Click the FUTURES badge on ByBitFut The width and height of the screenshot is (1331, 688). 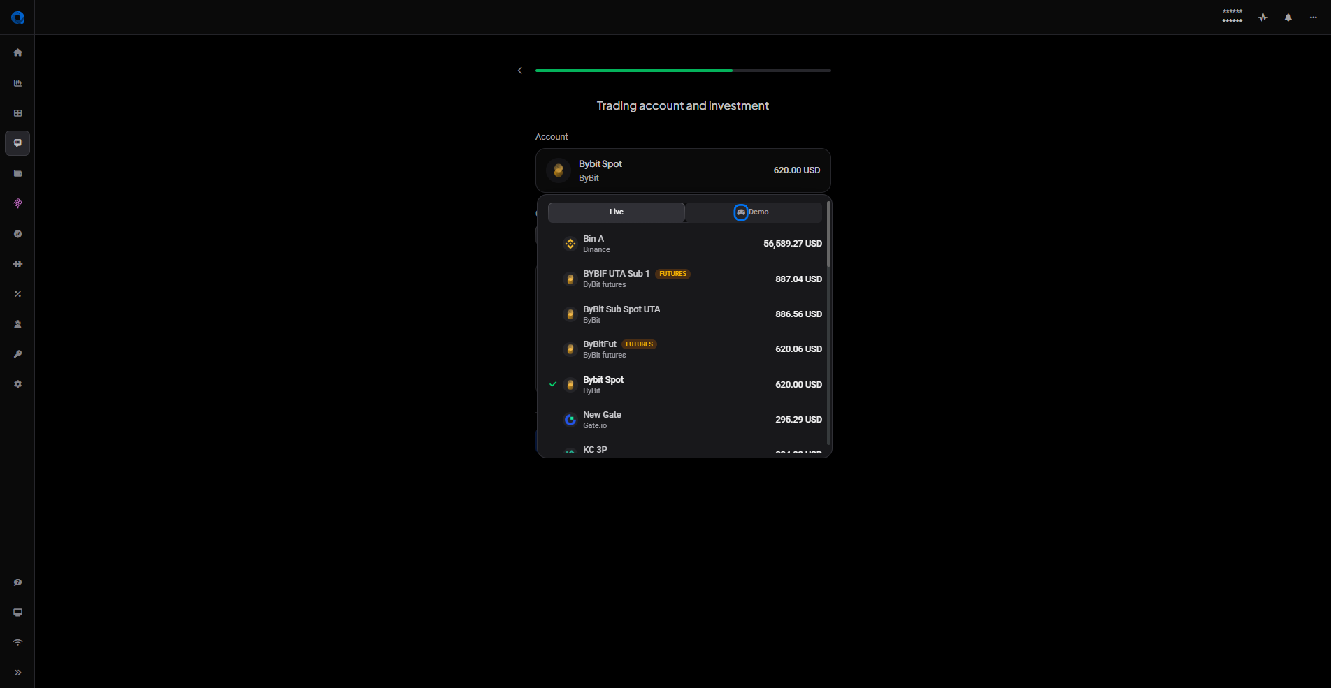(639, 344)
